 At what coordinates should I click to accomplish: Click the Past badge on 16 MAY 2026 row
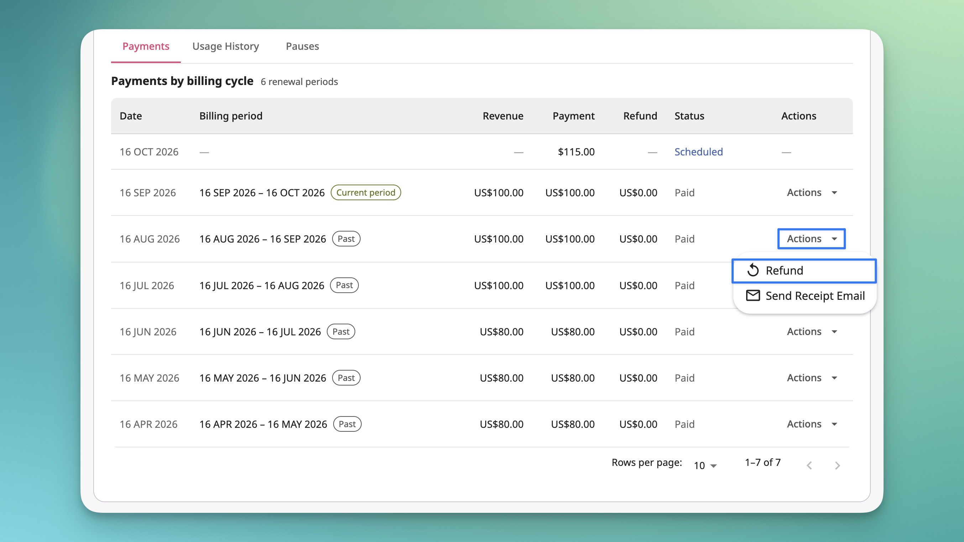(346, 378)
